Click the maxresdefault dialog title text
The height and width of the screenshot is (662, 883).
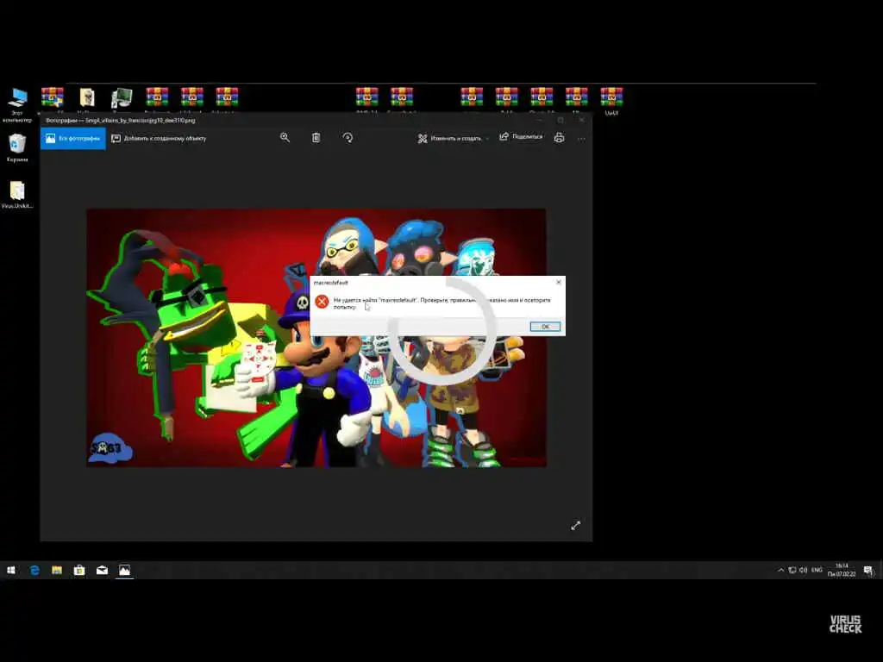(330, 283)
